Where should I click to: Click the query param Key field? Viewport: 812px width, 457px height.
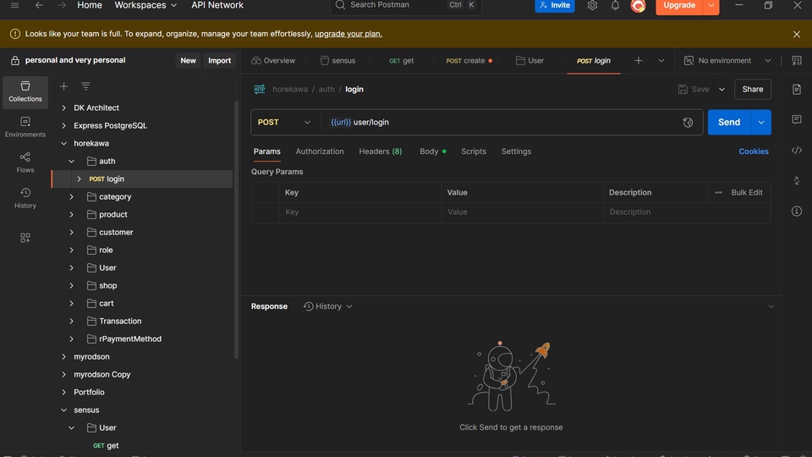pos(360,212)
